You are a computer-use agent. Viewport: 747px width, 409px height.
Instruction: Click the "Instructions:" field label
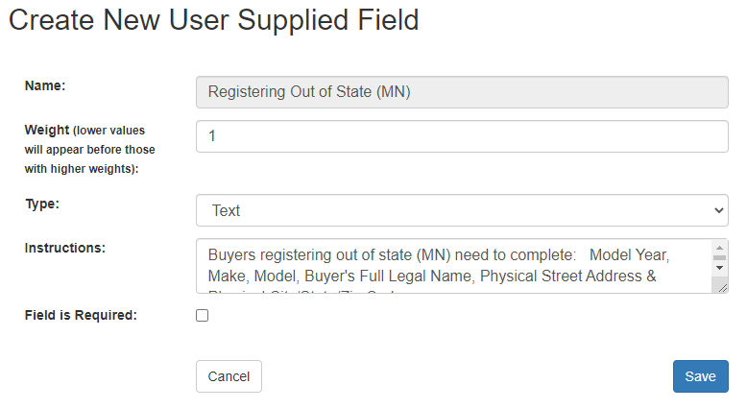(x=64, y=247)
